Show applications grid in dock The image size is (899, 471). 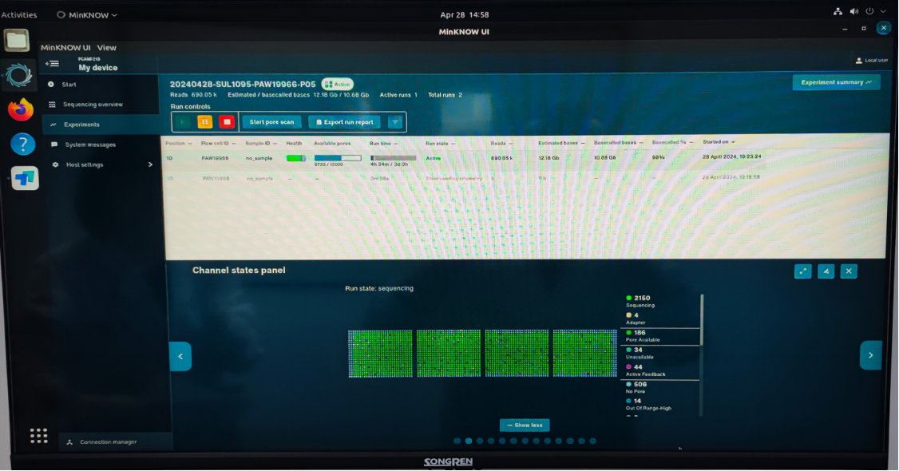[38, 436]
